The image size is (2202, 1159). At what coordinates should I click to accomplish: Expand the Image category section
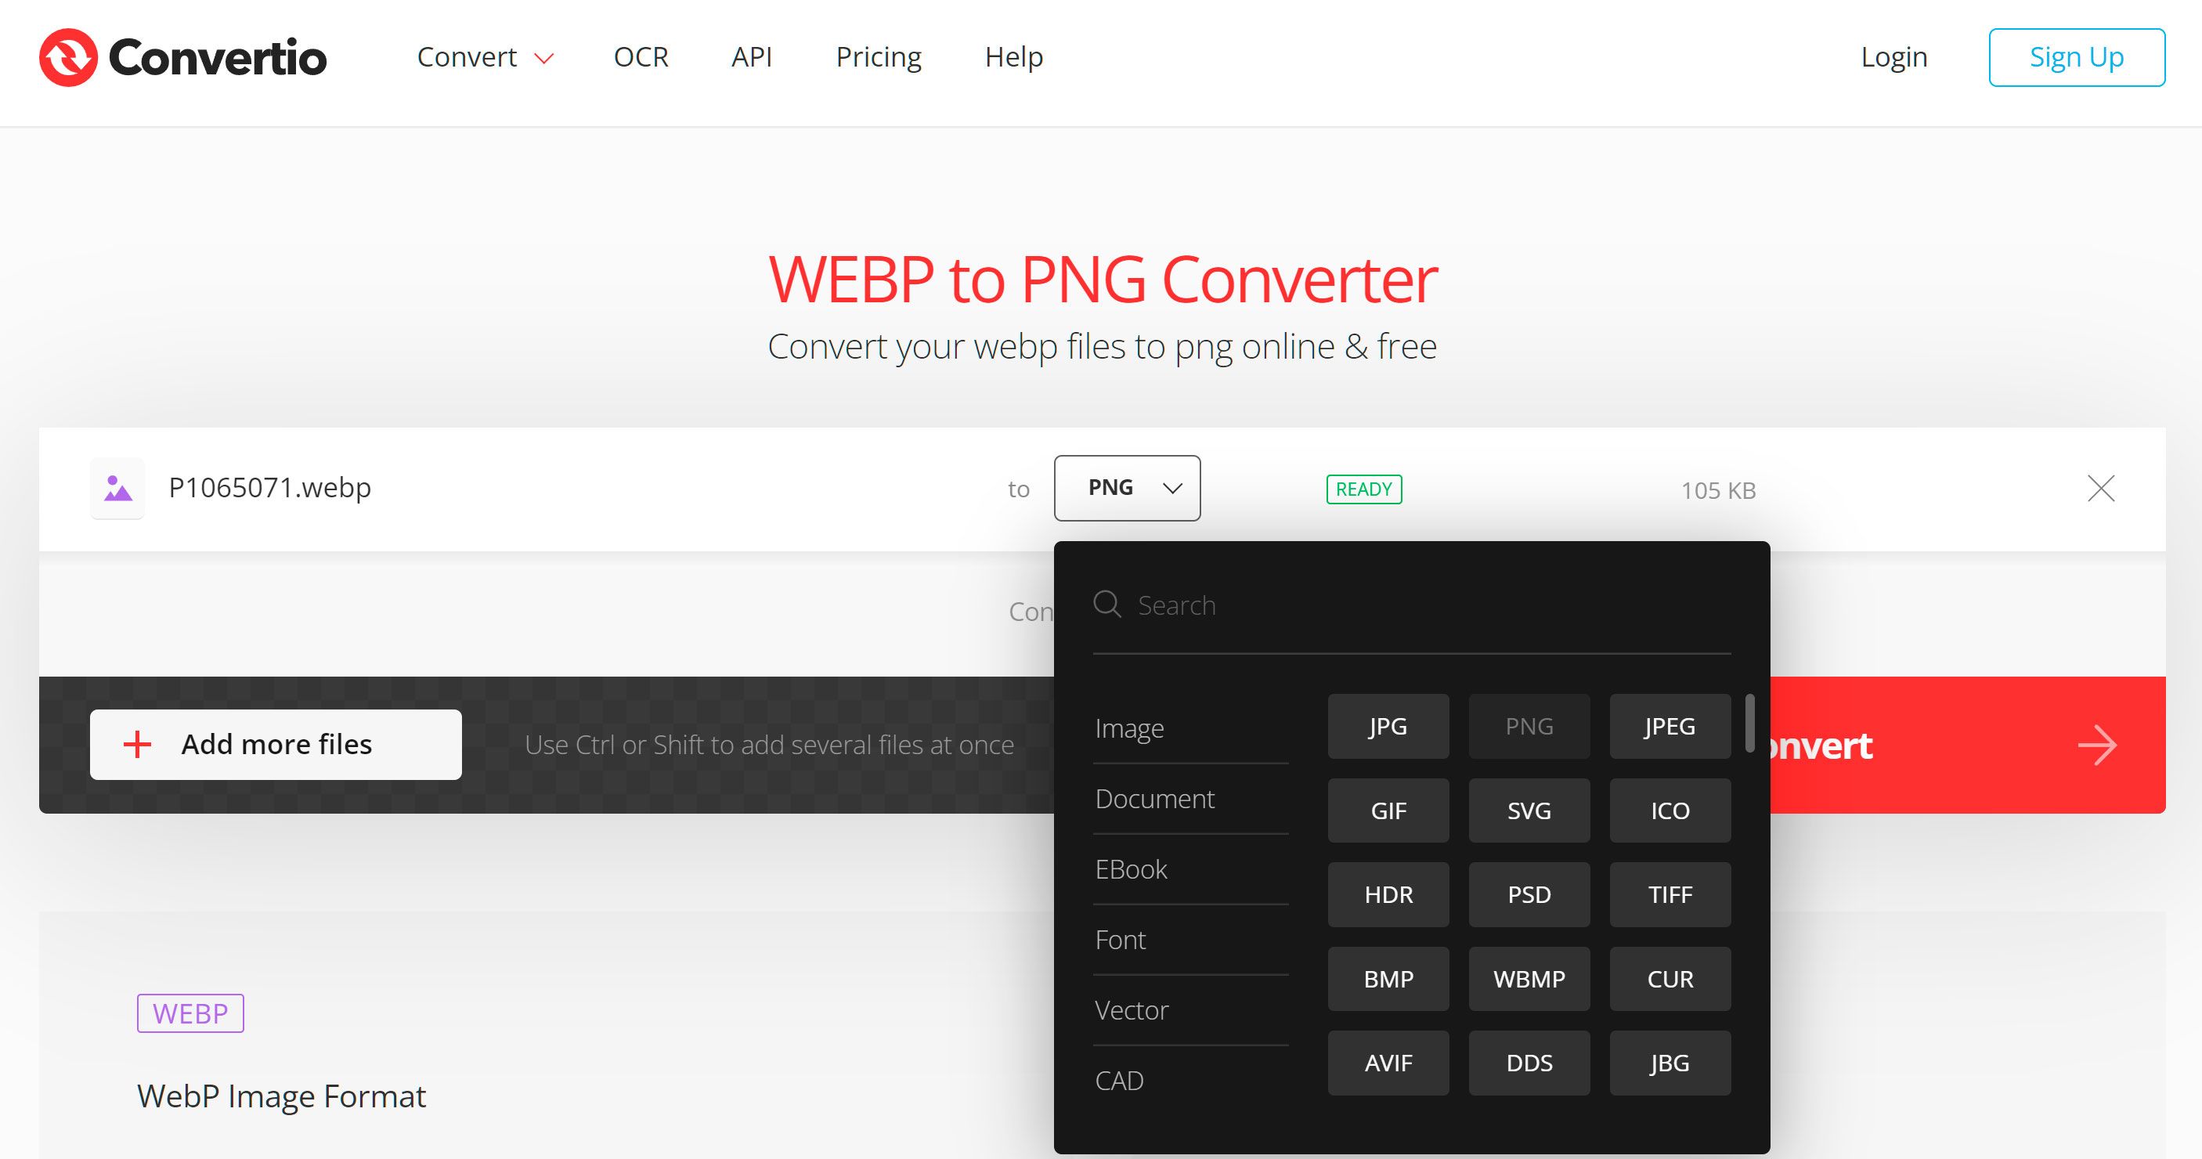coord(1130,727)
